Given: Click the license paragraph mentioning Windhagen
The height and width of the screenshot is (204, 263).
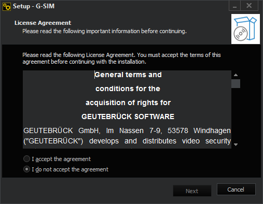Looking at the screenshot, I should [x=127, y=136].
